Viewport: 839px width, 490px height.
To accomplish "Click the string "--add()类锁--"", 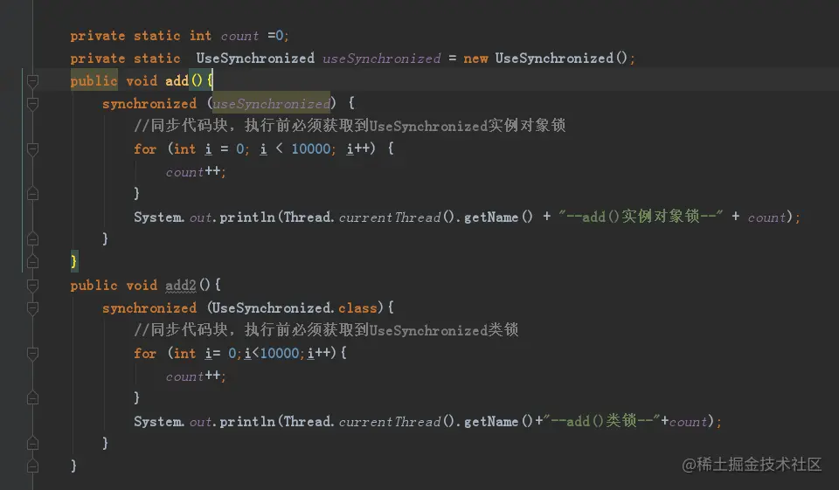I will pyautogui.click(x=602, y=420).
